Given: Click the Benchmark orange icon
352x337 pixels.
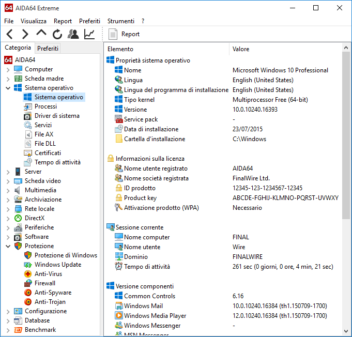Looking at the screenshot, I should click(x=18, y=330).
